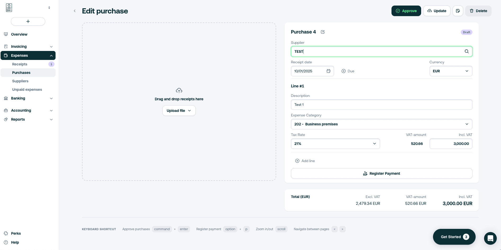This screenshot has width=501, height=250.
Task: Click the edit note icon beside Delete
Action: pyautogui.click(x=458, y=11)
